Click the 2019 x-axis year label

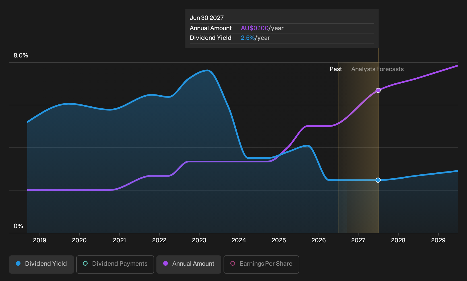(x=40, y=240)
